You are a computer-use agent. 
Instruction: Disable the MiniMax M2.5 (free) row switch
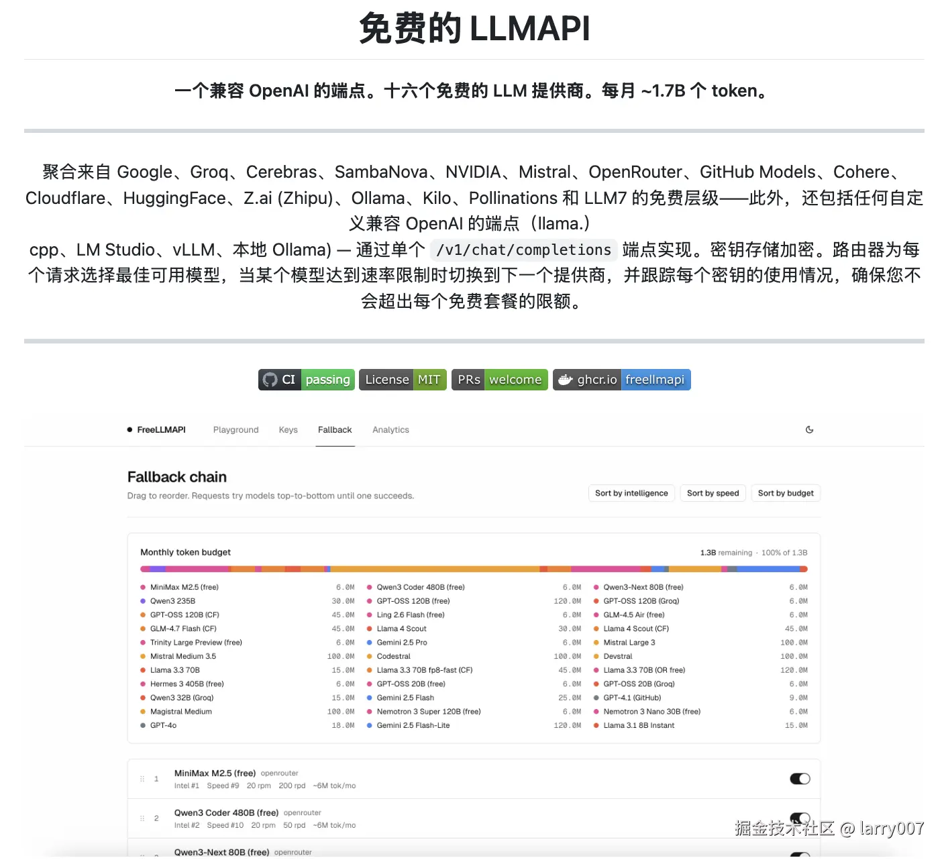point(800,779)
